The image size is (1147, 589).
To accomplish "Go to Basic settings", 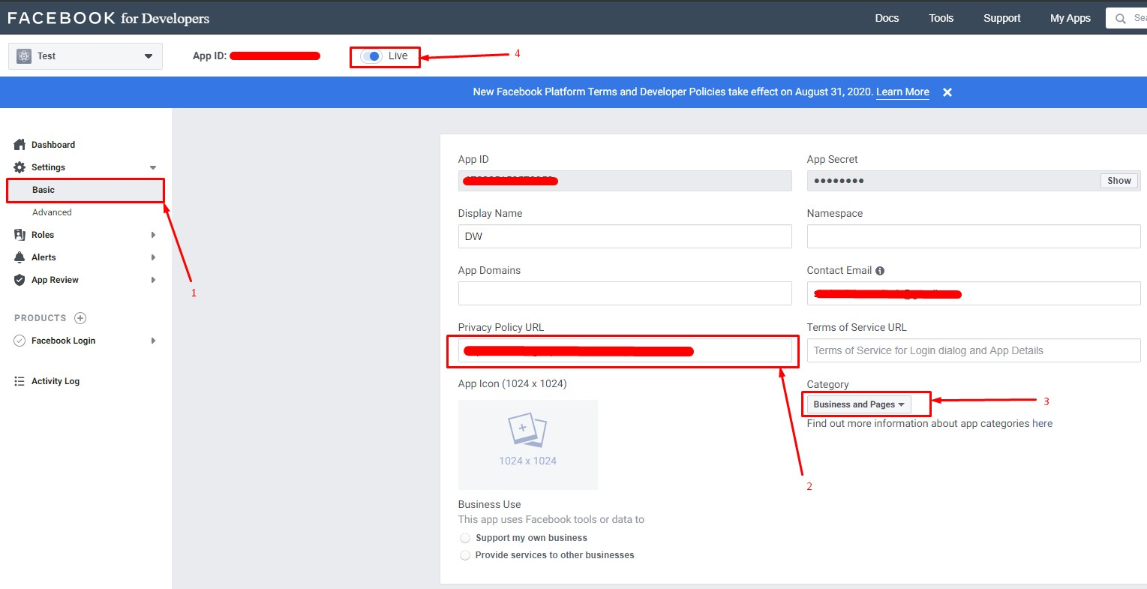I will (44, 190).
